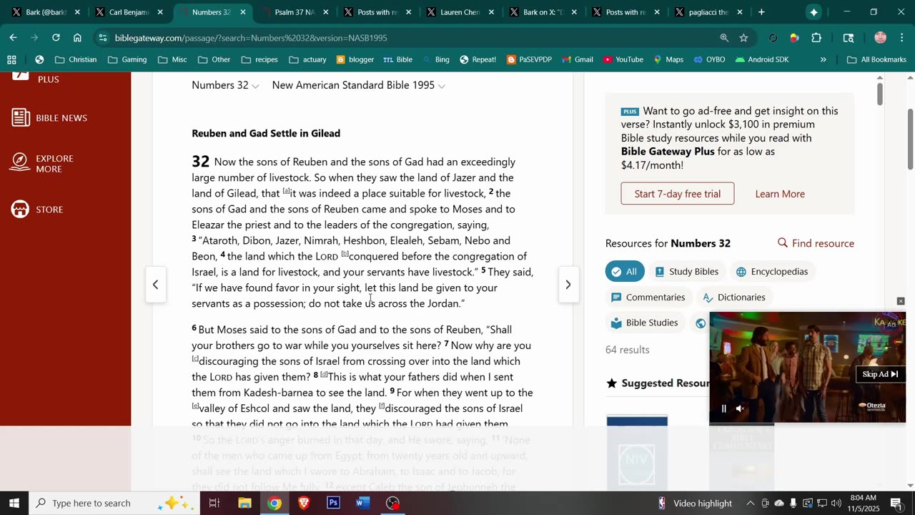The height and width of the screenshot is (515, 915).
Task: Open File Explorer from taskbar
Action: coord(244,503)
